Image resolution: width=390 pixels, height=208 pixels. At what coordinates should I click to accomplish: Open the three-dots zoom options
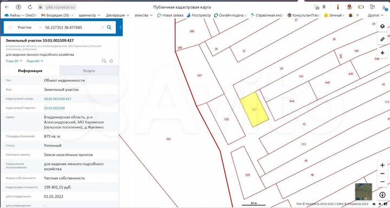(x=382, y=174)
